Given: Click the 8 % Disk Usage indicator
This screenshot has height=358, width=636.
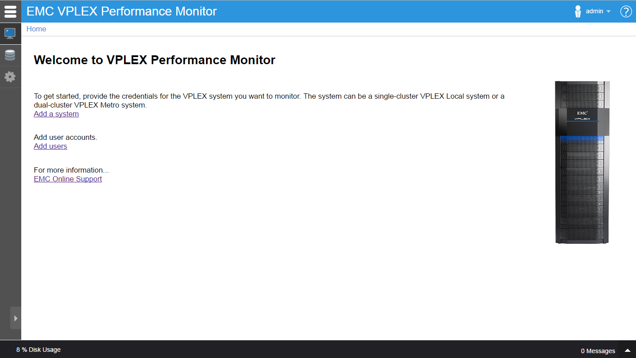Looking at the screenshot, I should click(x=38, y=349).
